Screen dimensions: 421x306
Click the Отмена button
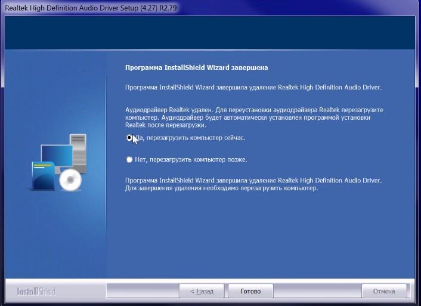tap(384, 291)
